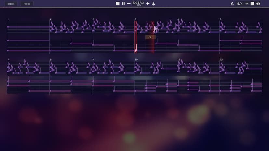269x151 pixels.
Task: Increase tempo with the plus icon
Action: tap(148, 4)
